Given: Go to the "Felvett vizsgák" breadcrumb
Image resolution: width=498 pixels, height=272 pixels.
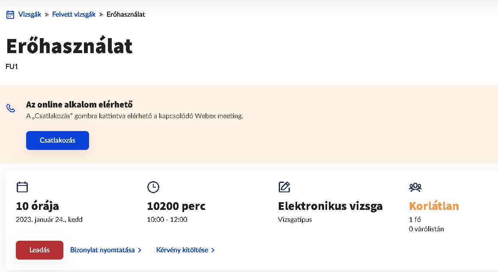Looking at the screenshot, I should [74, 15].
